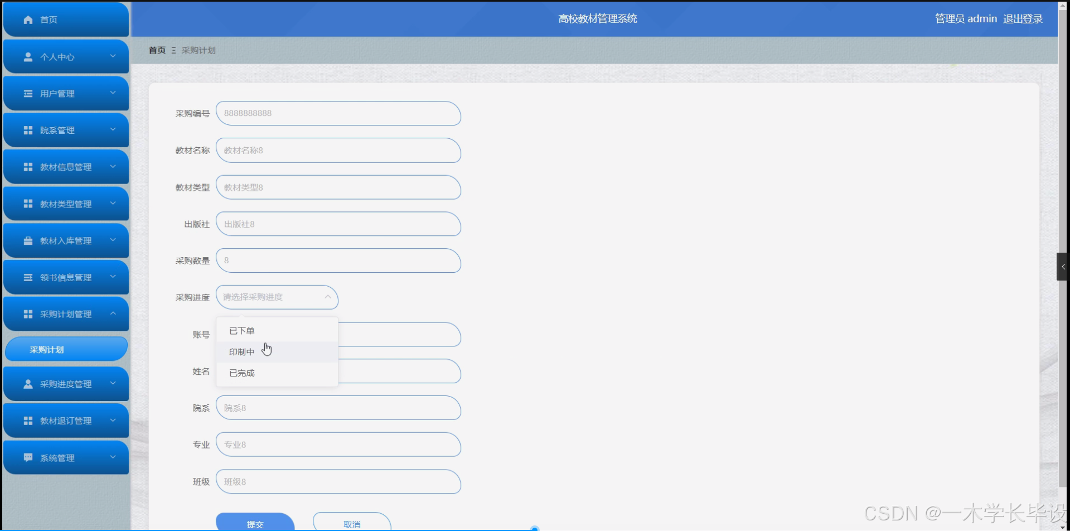Click the 院系管理 grid icon
Screen dimensions: 1070x531
point(28,130)
